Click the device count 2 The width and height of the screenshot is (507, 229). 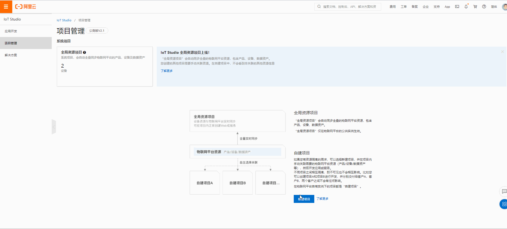[63, 66]
